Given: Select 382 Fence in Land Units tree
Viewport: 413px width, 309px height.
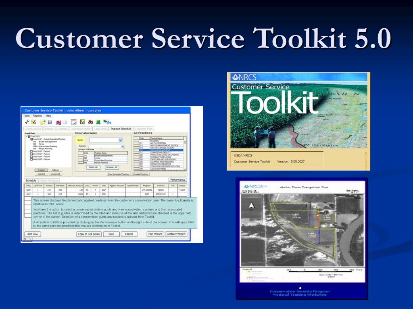Looking at the screenshot, I should (39, 144).
